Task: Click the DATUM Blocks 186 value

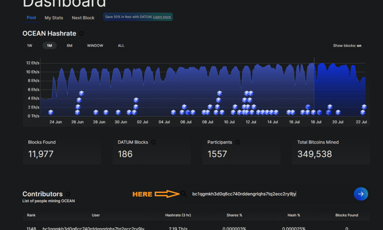Action: click(x=125, y=154)
